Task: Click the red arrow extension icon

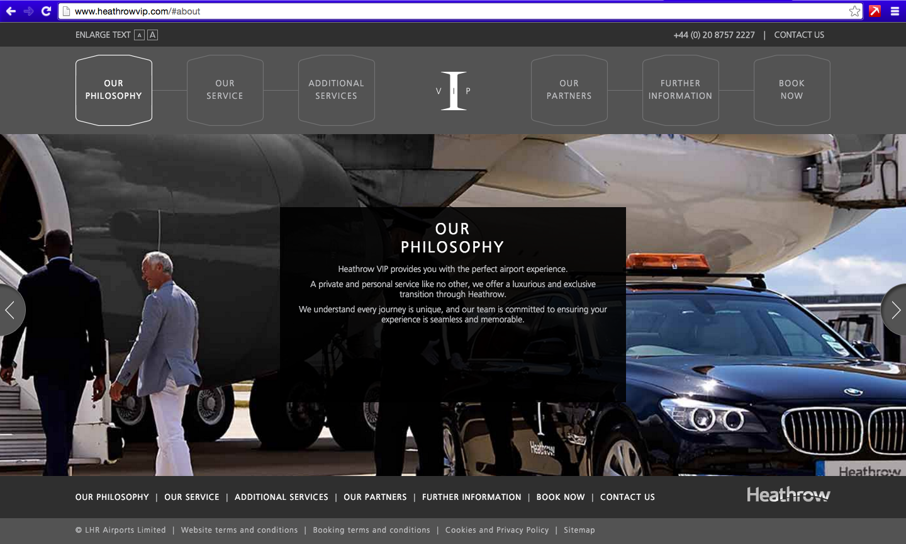Action: 875,11
